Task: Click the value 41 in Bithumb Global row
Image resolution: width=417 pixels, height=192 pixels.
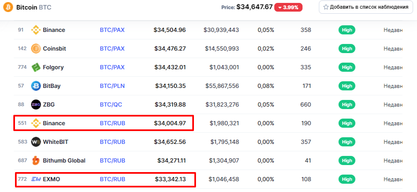Action: click(x=308, y=160)
